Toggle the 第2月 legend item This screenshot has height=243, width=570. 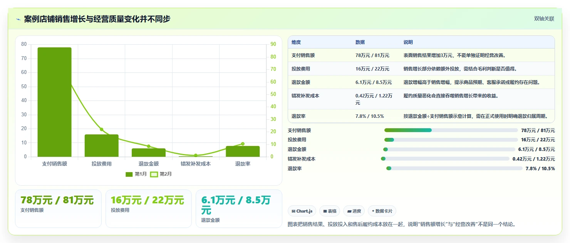[x=161, y=174]
